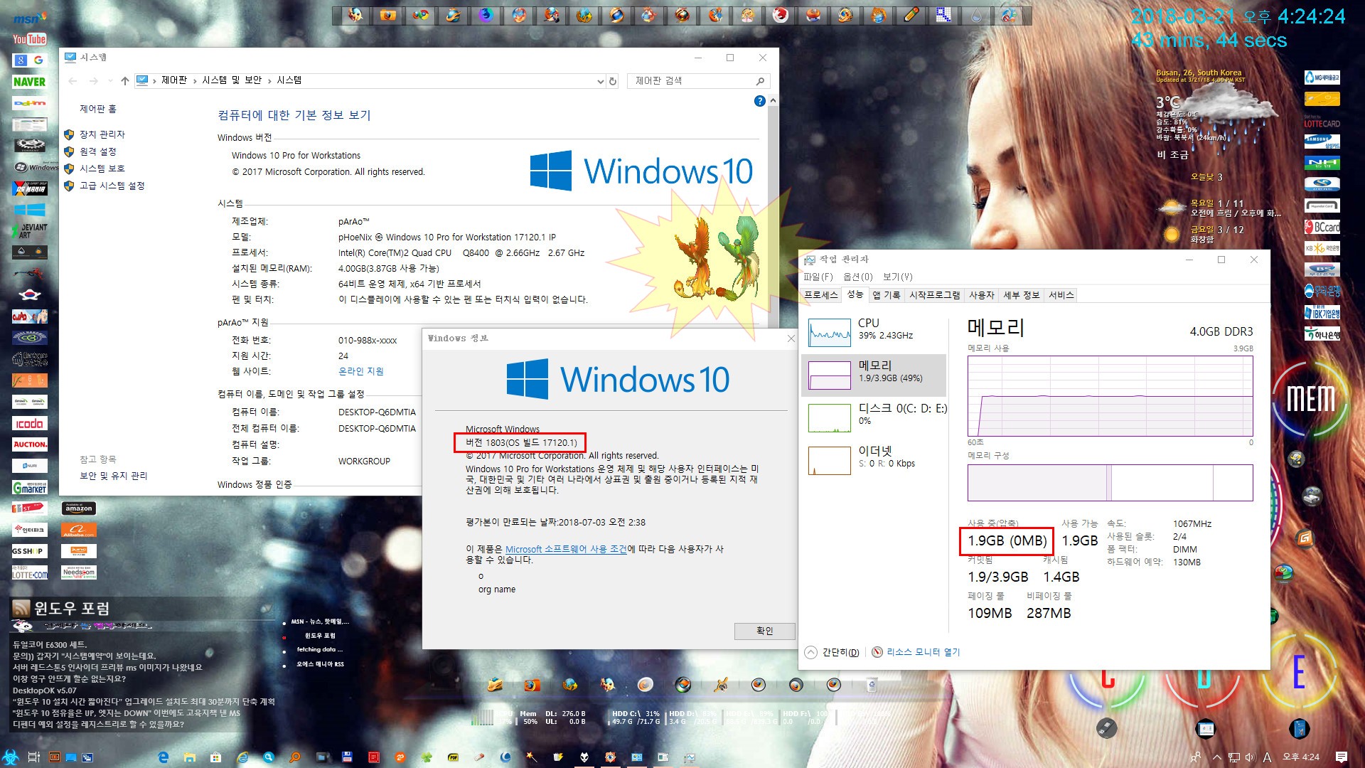
Task: Open 온라인 지원 link in System window
Action: tap(360, 371)
